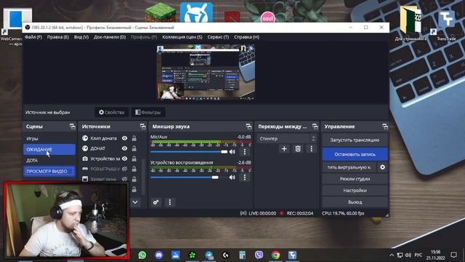Open transition properties three-dot menu

(x=312, y=148)
